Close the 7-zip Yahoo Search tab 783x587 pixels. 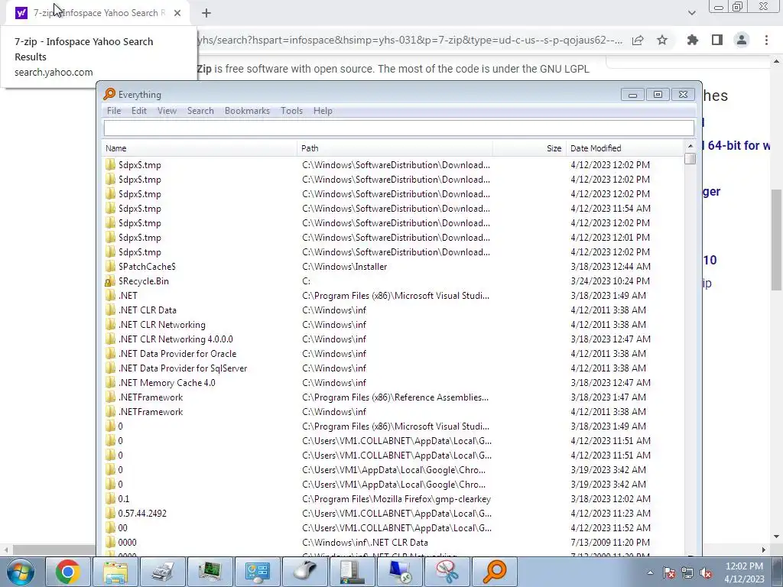177,13
